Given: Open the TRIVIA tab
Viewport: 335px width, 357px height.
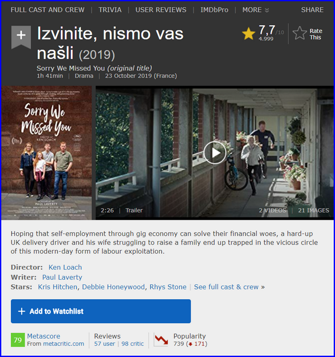Looking at the screenshot, I should 110,10.
